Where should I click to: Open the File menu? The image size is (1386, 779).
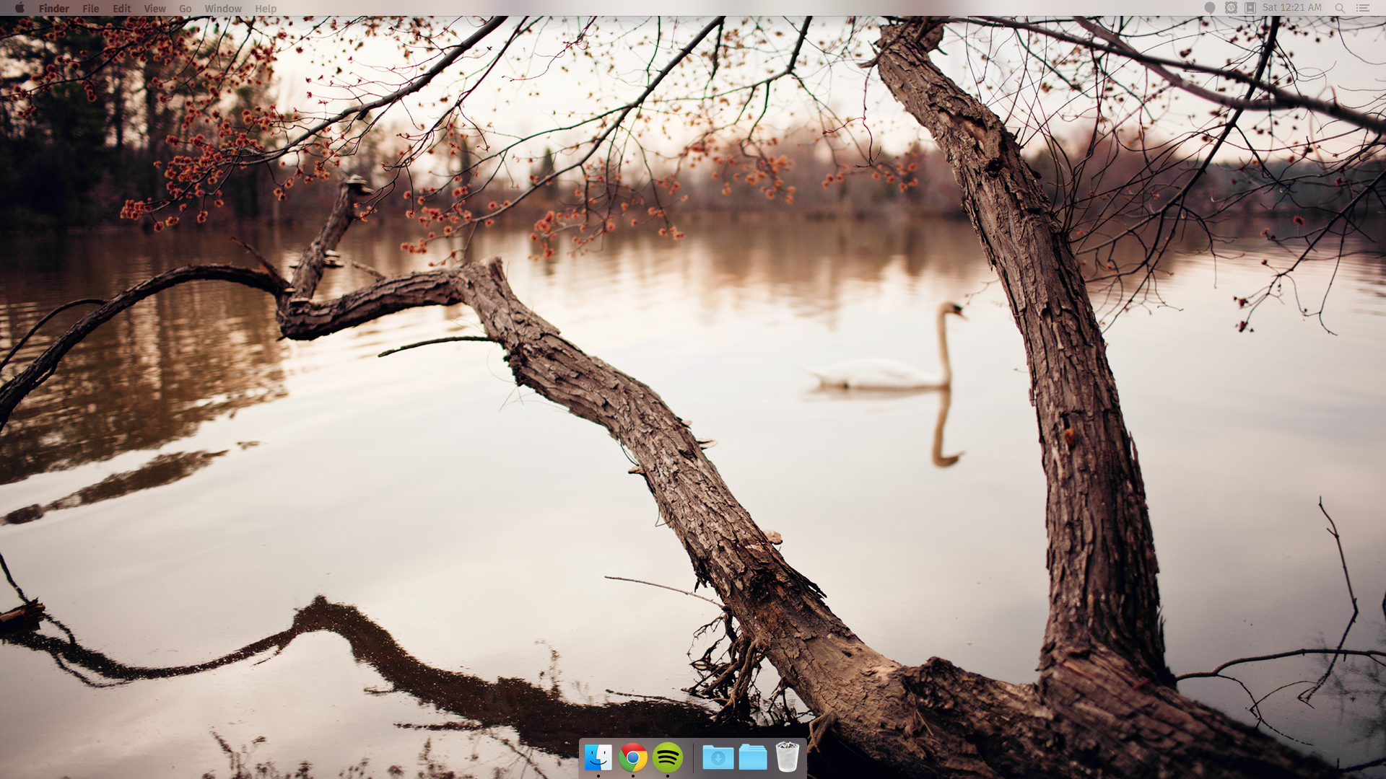coord(91,9)
